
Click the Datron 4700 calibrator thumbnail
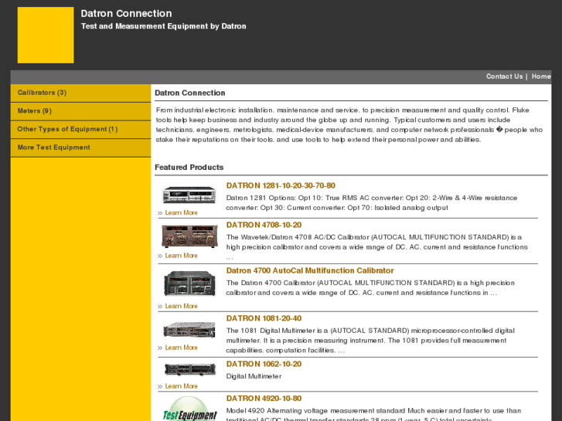[189, 283]
